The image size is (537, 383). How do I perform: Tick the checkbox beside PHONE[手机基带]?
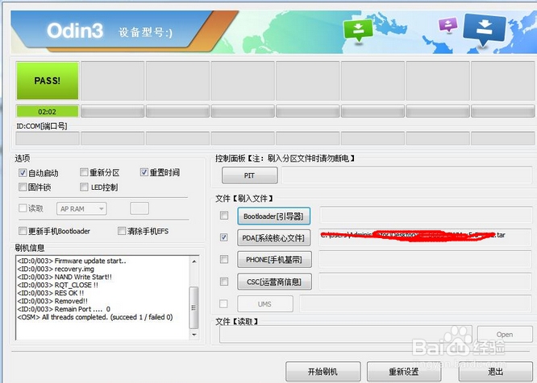(x=224, y=259)
